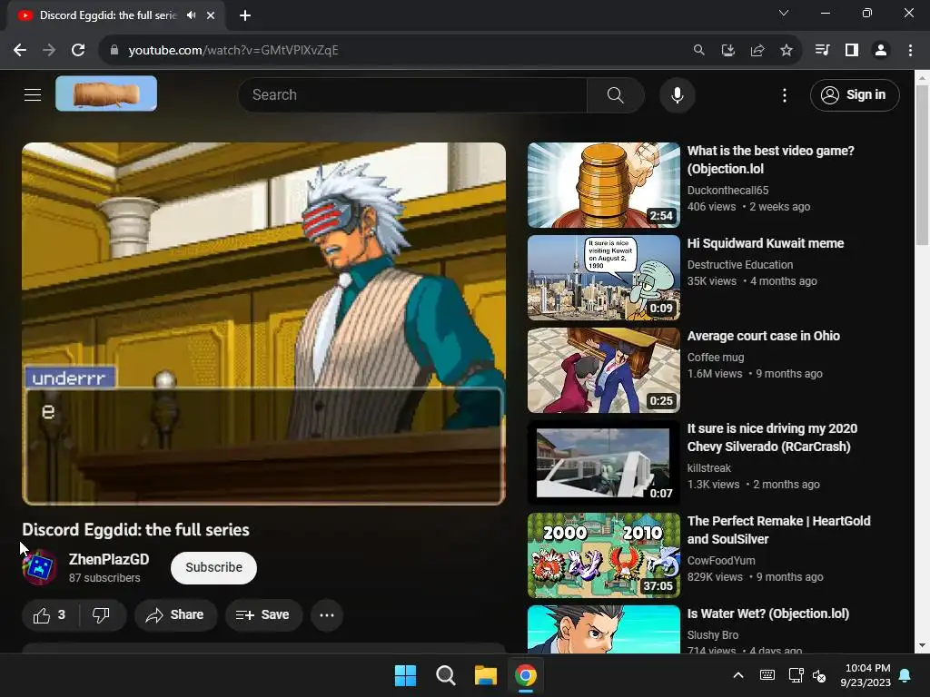This screenshot has height=697, width=930.
Task: Open a new browser tab
Action: point(245,15)
